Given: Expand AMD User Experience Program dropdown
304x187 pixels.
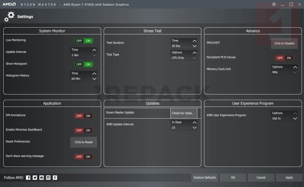Looking at the screenshot, I should click(284, 116).
